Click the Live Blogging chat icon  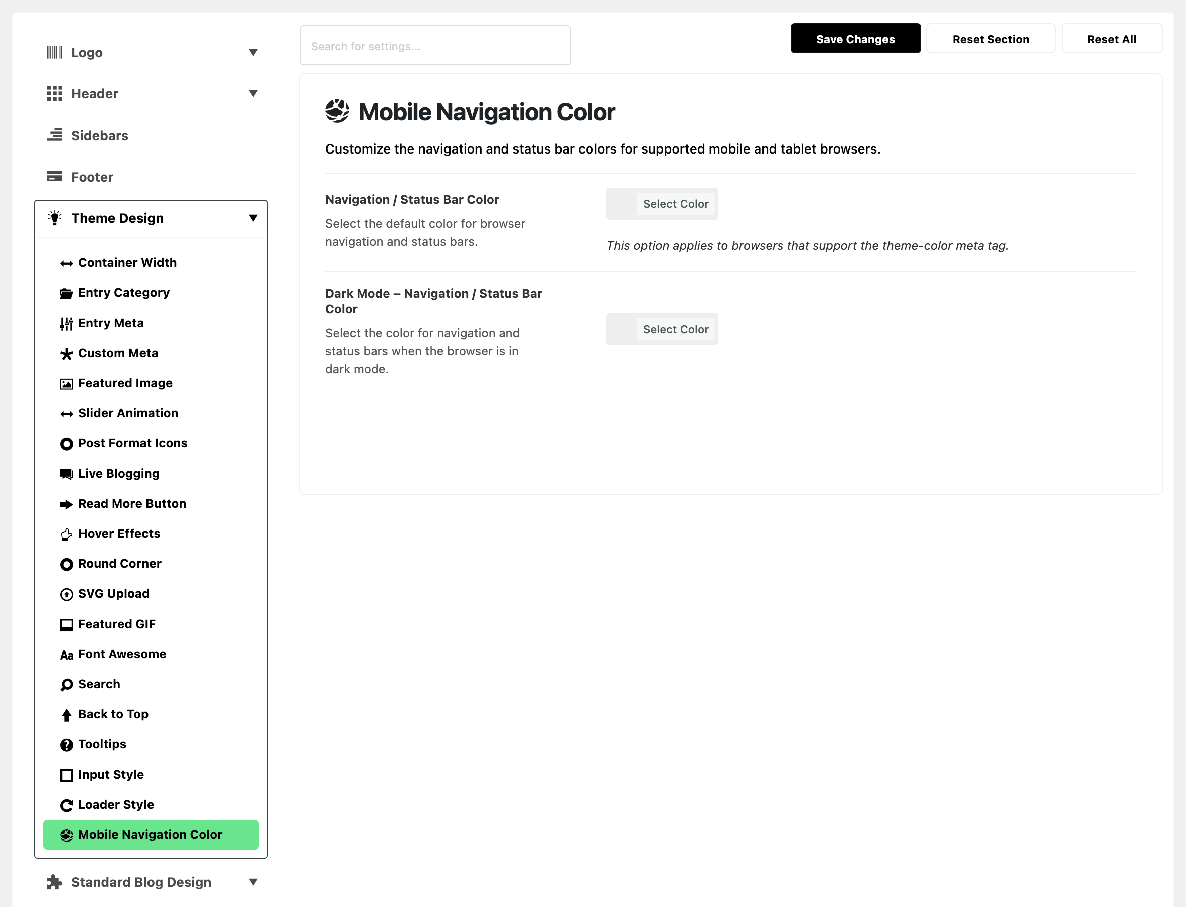click(66, 474)
